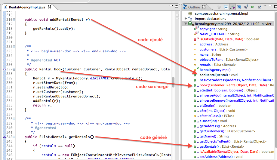Collapse book method fold at line 227
The height and width of the screenshot is (160, 277).
click(x=14, y=69)
